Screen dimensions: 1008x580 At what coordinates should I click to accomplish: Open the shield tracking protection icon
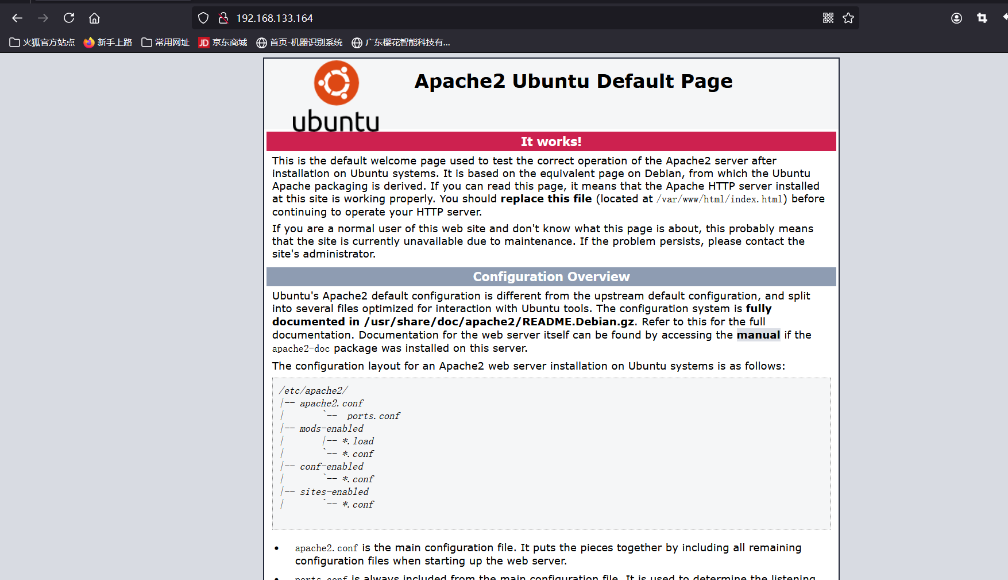203,18
